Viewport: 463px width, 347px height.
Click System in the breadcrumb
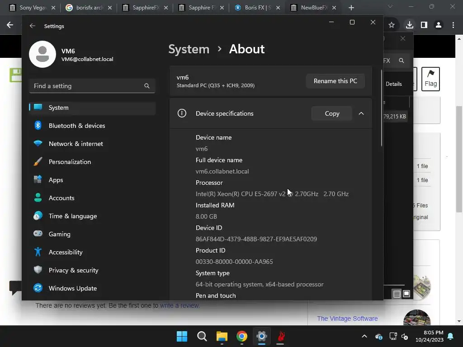pos(189,49)
